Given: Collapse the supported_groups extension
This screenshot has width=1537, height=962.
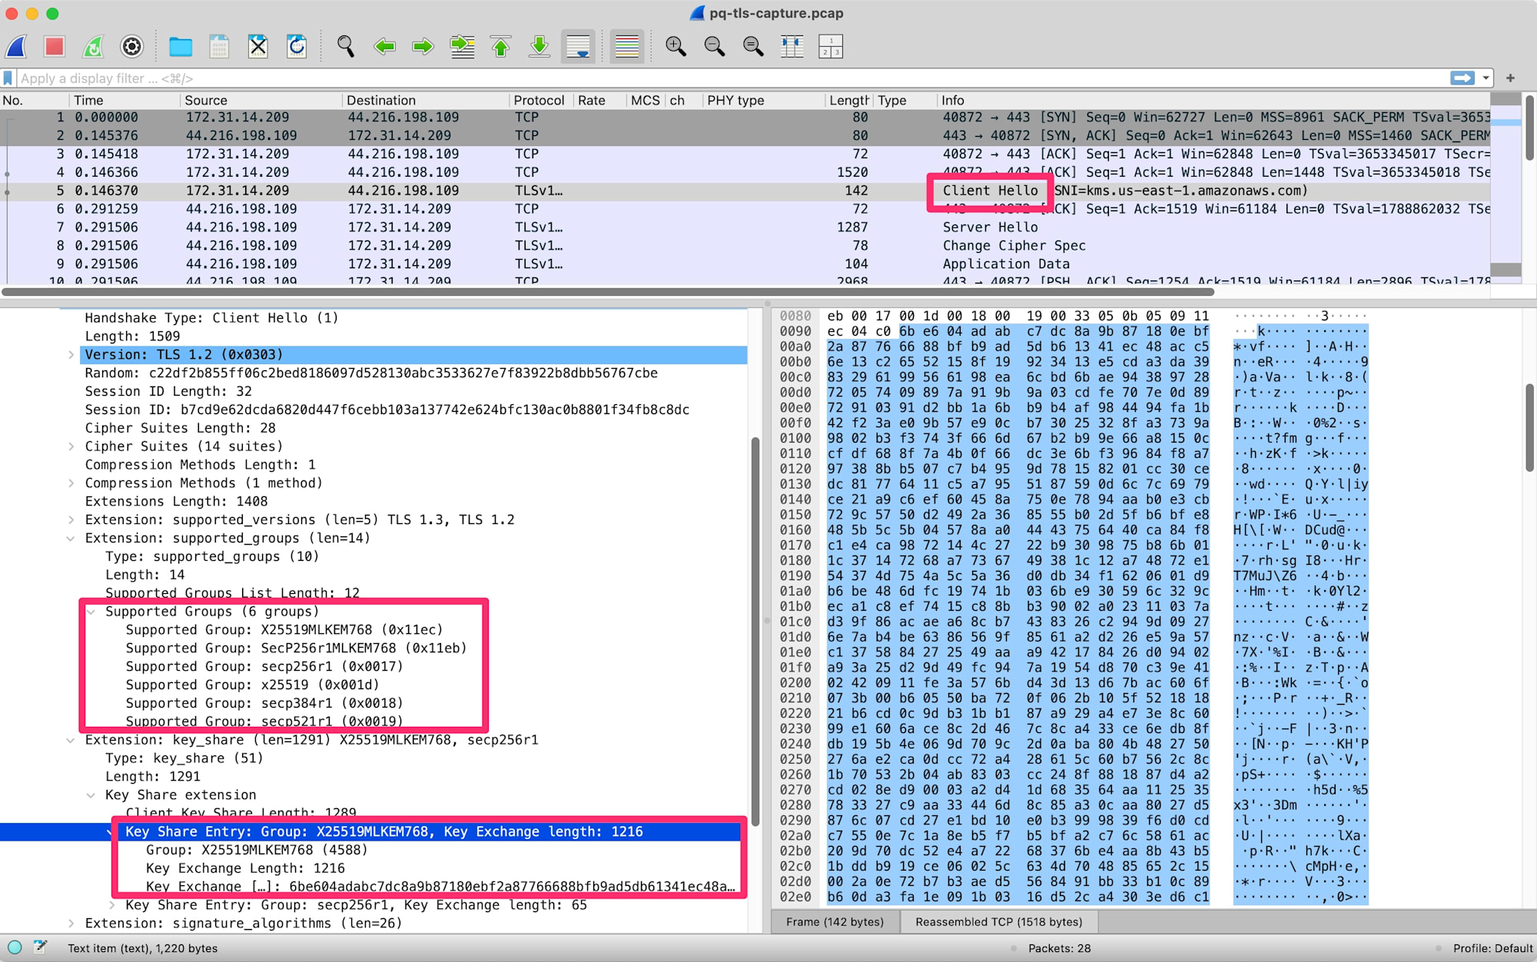Looking at the screenshot, I should 71,539.
